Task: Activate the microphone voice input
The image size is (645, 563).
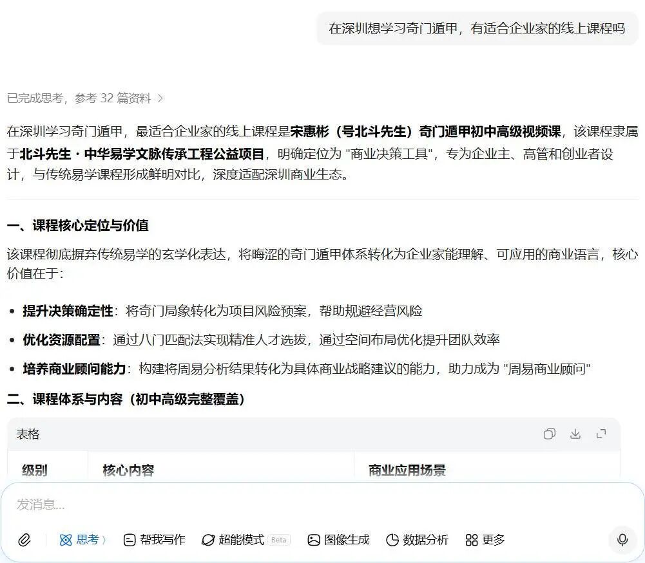Action: point(622,540)
